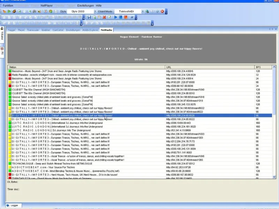Open the Logger tab at the bottom
279x209 pixels.
tap(14, 205)
